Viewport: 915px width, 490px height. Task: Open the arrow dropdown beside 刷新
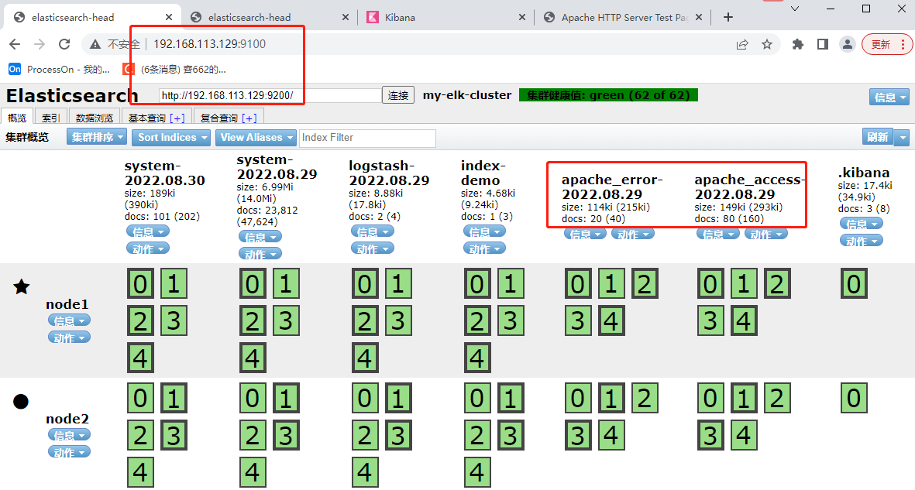click(x=903, y=138)
